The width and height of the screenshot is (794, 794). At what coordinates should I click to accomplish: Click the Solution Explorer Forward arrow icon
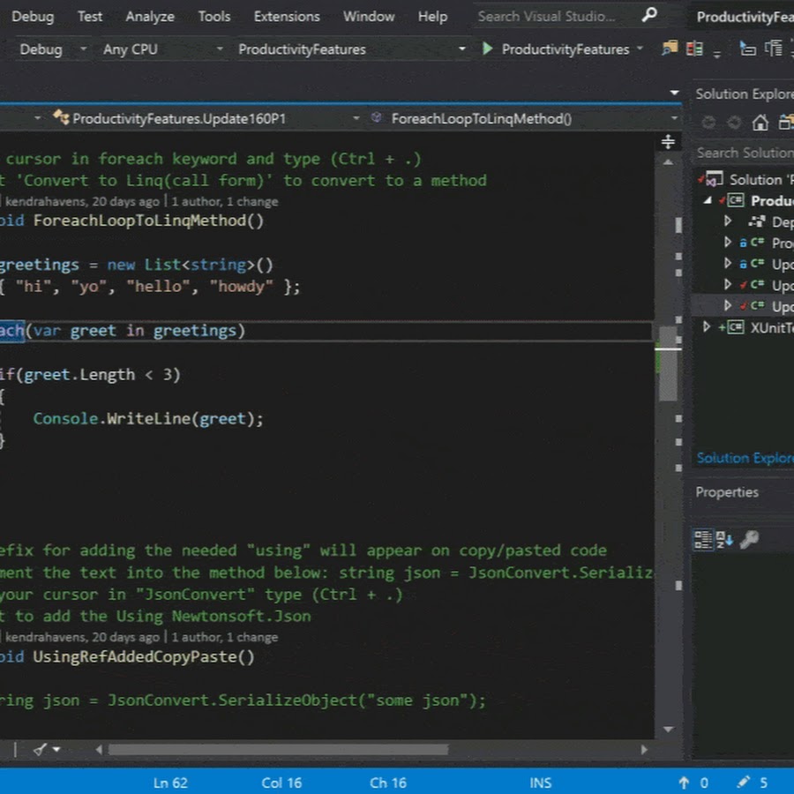(x=734, y=122)
